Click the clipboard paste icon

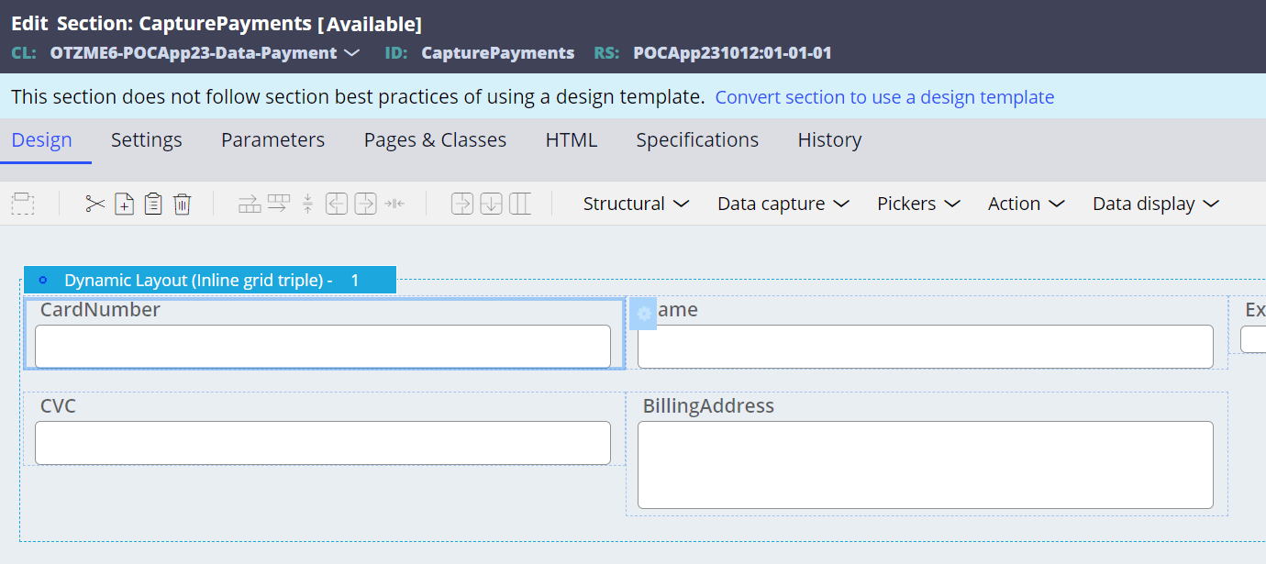pos(153,204)
